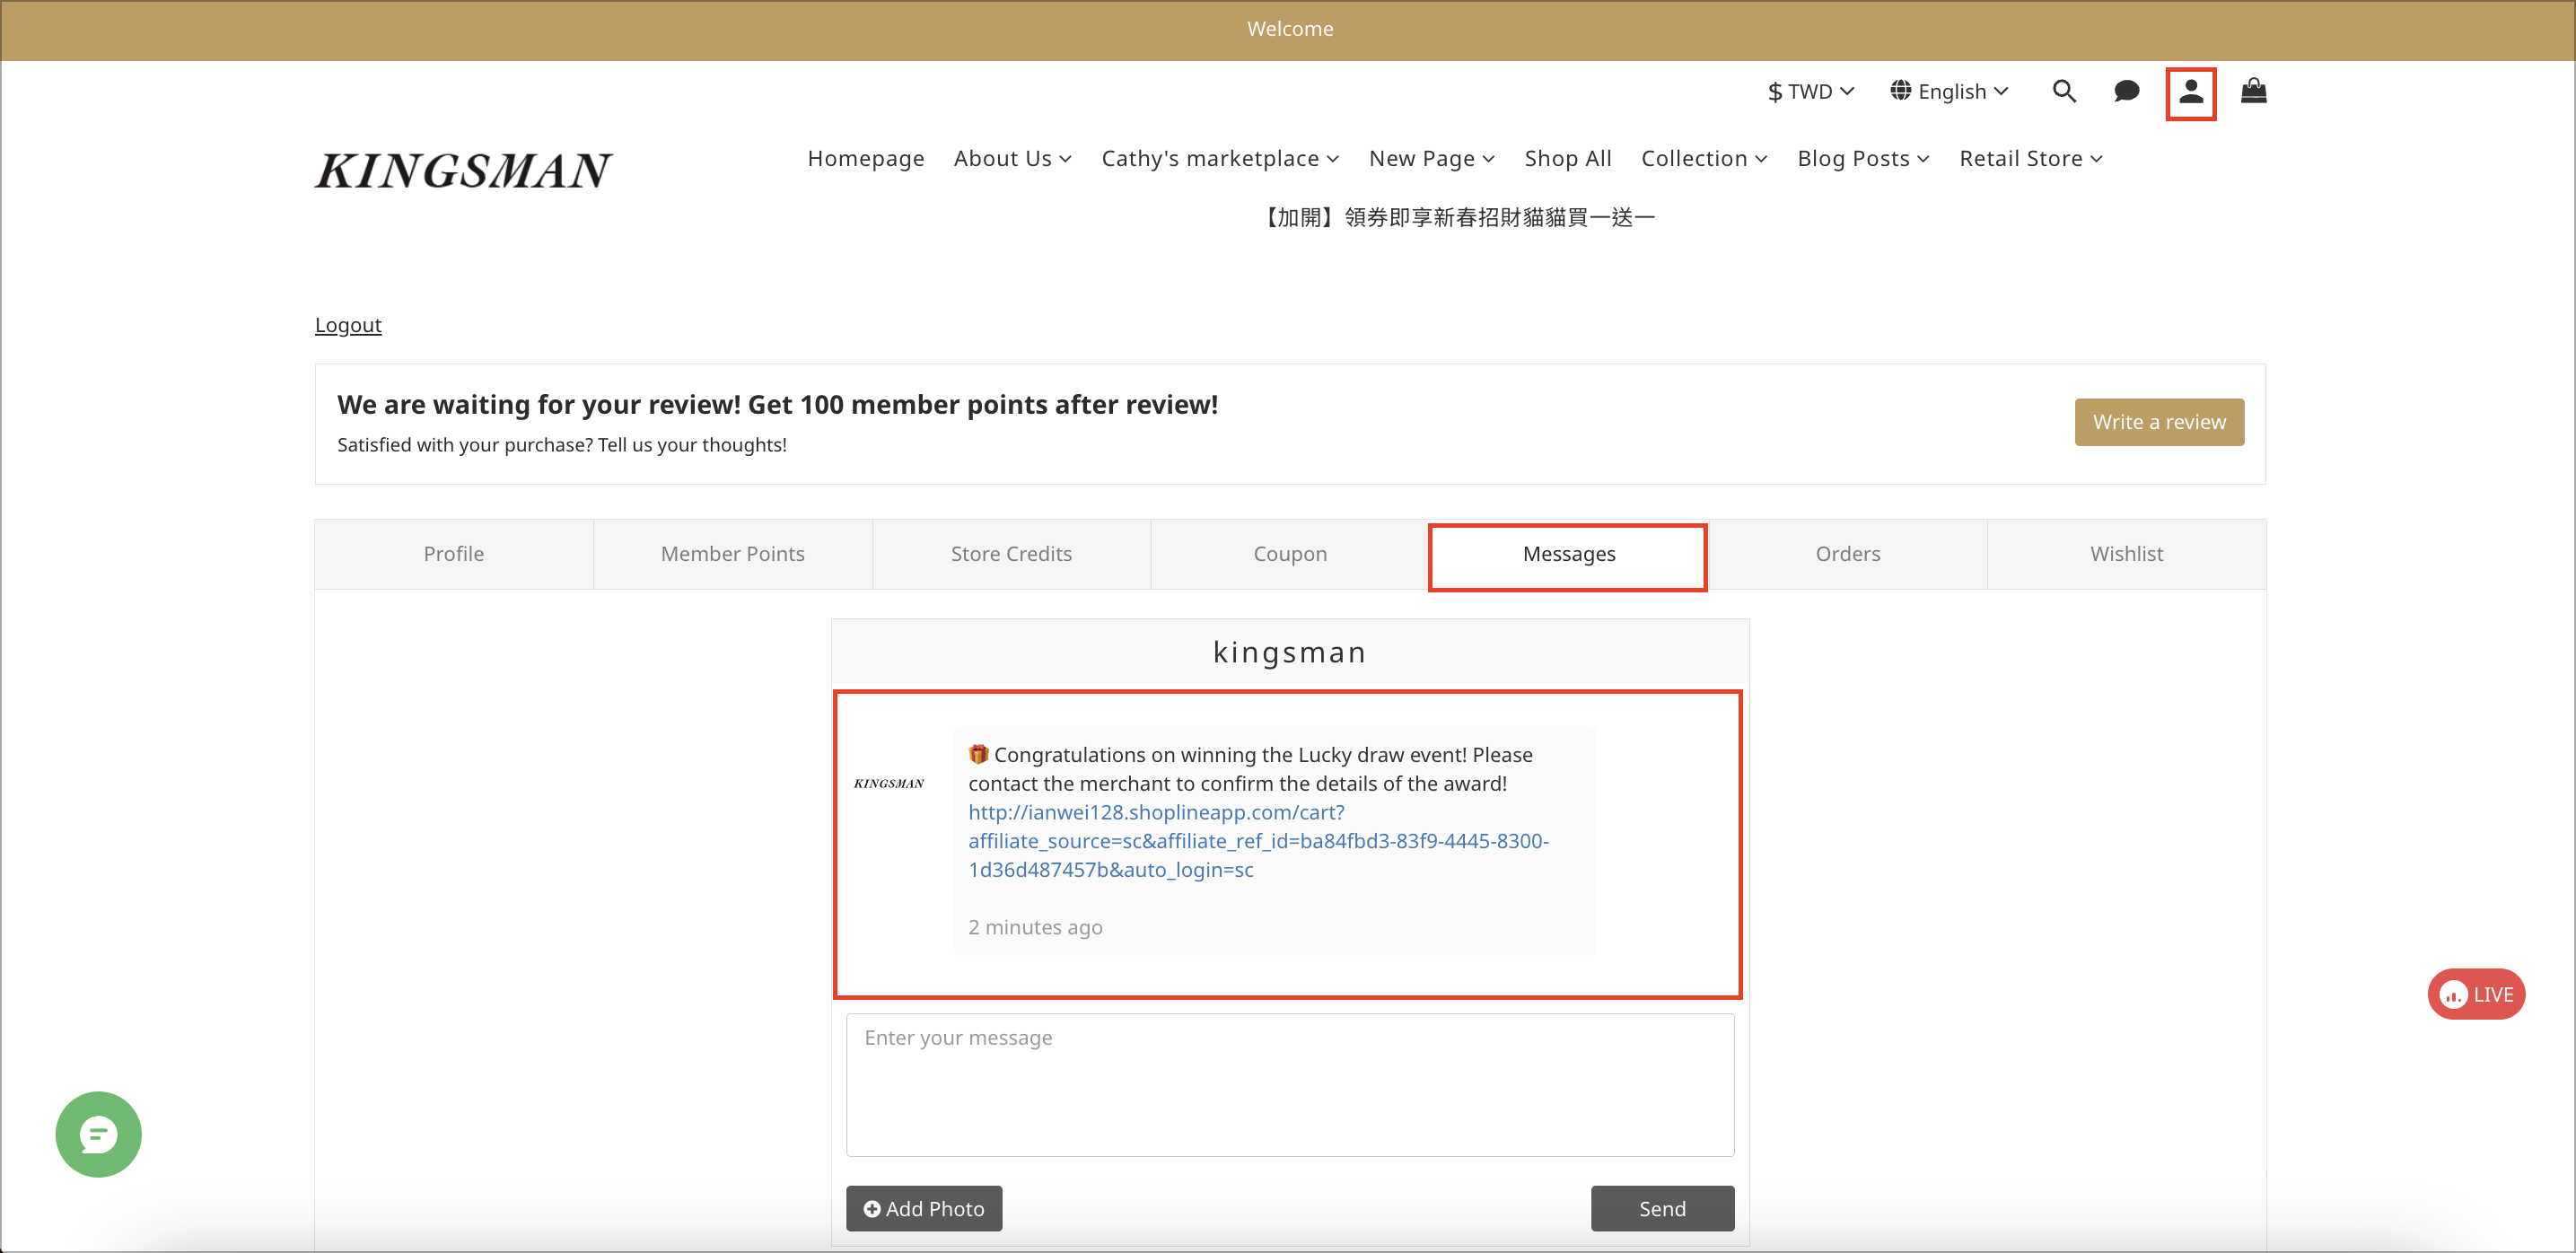
Task: Open the shopping bag cart icon
Action: pos(2254,91)
